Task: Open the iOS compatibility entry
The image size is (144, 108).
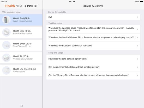Action: [93, 17]
